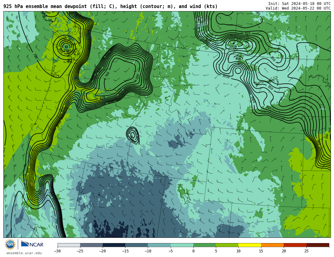Pick the dark navy -20 to -15 colorbar segment
The width and height of the screenshot is (334, 257).
point(114,245)
